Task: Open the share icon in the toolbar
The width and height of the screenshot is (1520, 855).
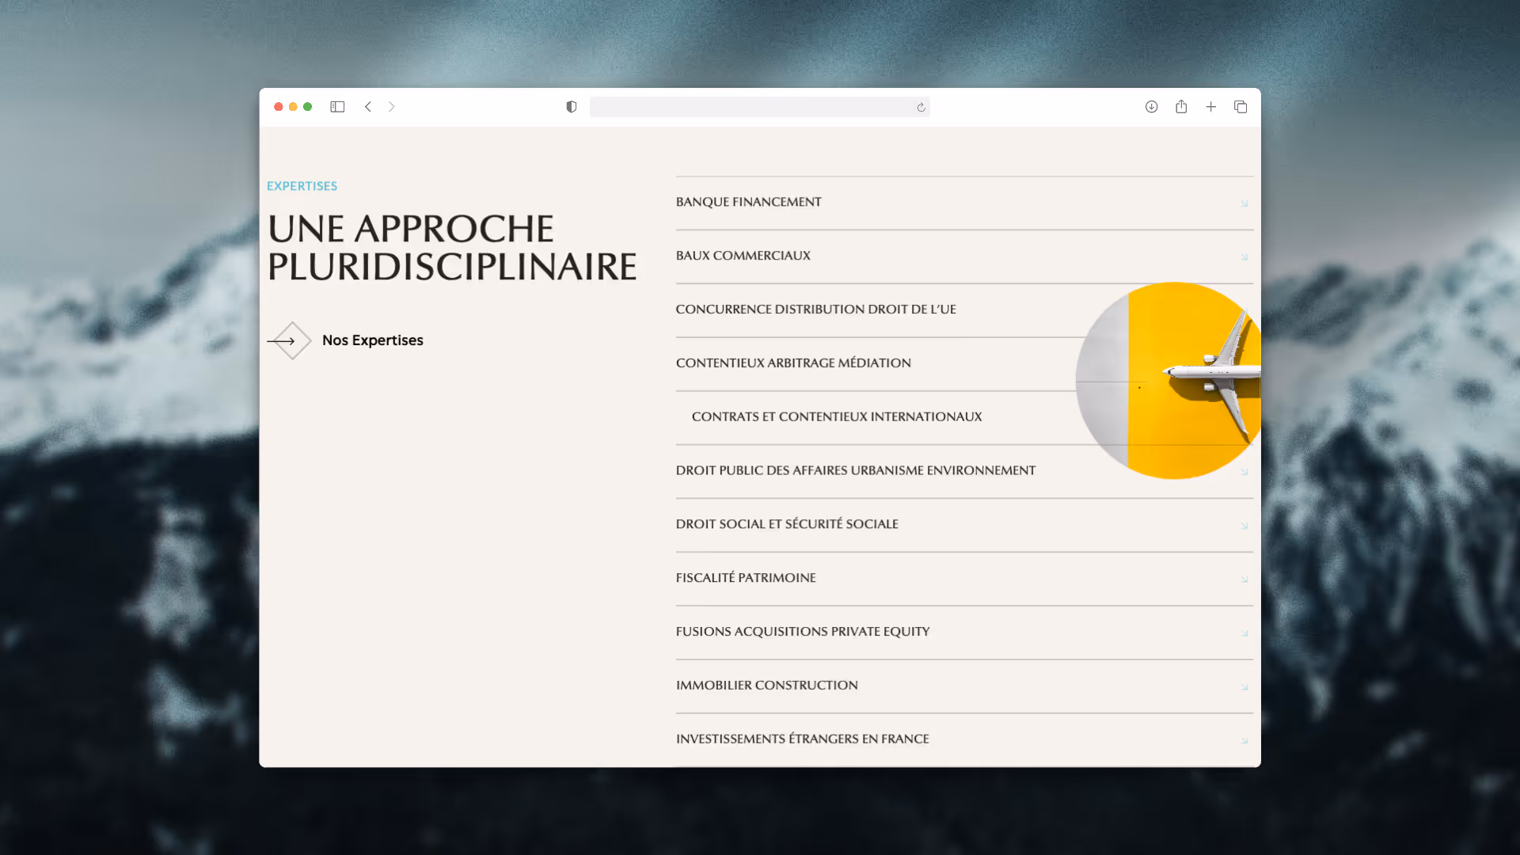Action: point(1181,106)
